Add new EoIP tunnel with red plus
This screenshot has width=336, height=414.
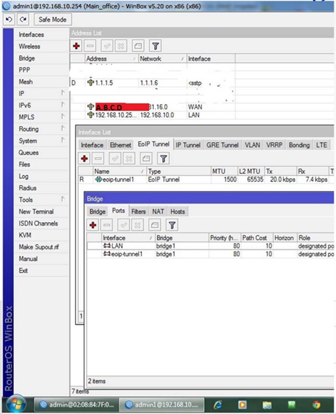click(84, 158)
